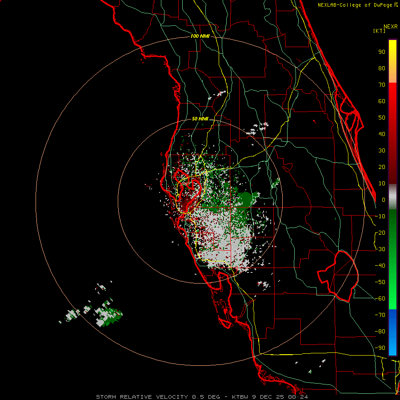The height and width of the screenshot is (400, 400).
Task: Select the -10 value on the velocity scale
Action: (x=380, y=216)
